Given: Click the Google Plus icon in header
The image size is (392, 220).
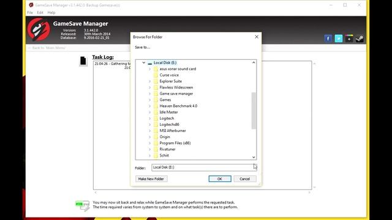Looking at the screenshot, I should click(x=349, y=38).
